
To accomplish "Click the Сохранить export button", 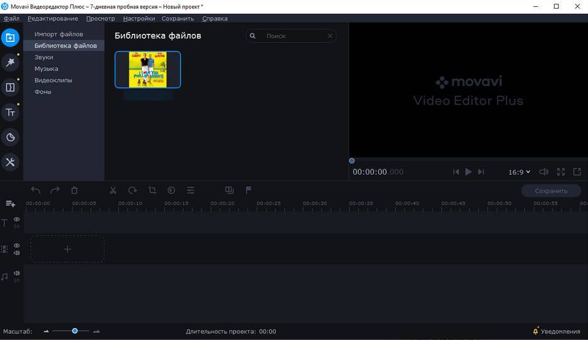I will coord(550,191).
